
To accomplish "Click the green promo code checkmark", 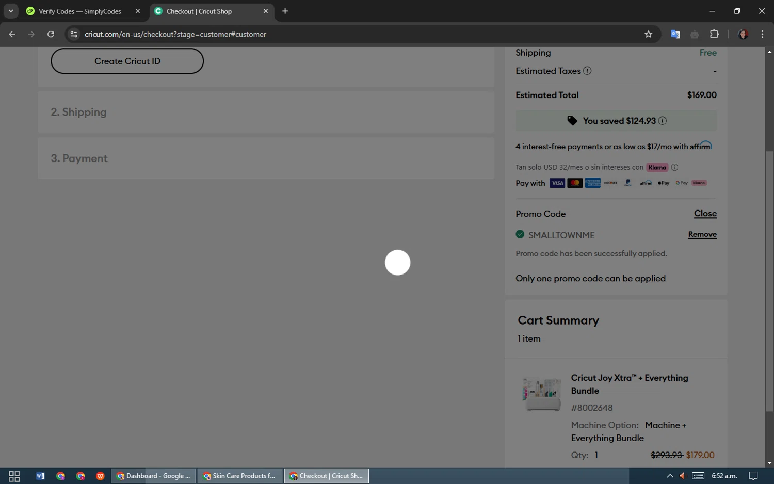I will 520,234.
